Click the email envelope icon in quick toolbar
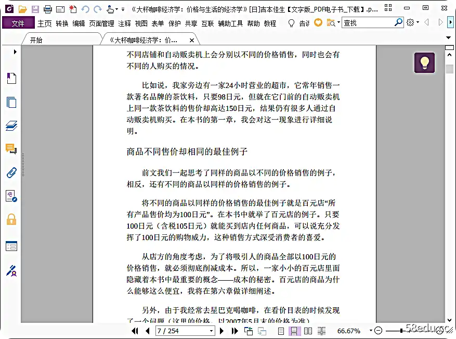Screen dimensions: 456x339 60,9
